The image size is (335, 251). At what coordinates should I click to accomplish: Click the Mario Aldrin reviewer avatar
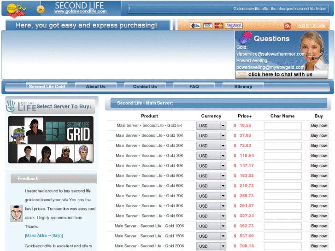17,213
